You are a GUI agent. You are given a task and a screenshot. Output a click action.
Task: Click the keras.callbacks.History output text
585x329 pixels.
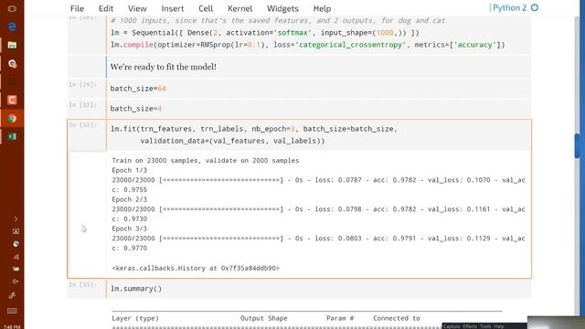(x=196, y=268)
